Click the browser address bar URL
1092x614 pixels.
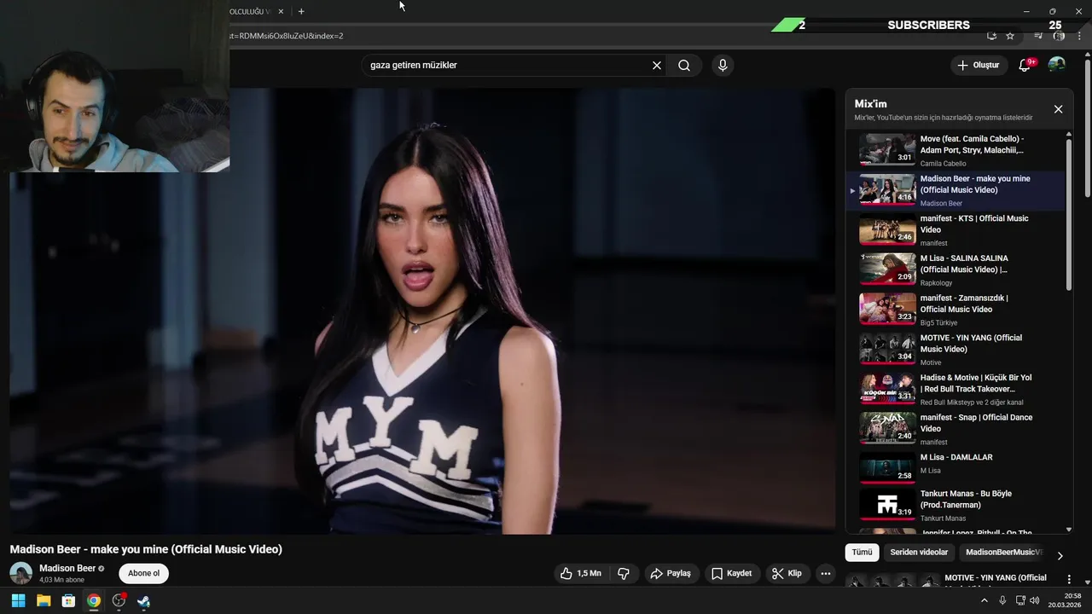tap(287, 36)
